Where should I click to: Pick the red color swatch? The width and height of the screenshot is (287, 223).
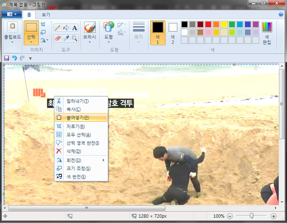click(208, 24)
